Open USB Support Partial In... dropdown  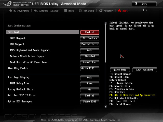click(90, 44)
